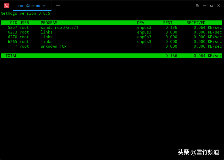Close the terminal window
This screenshot has width=224, height=160.
point(218,5)
